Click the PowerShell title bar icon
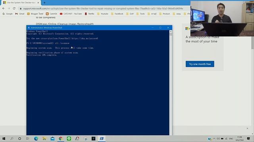Screen dimensions: 254x142 point(29,28)
